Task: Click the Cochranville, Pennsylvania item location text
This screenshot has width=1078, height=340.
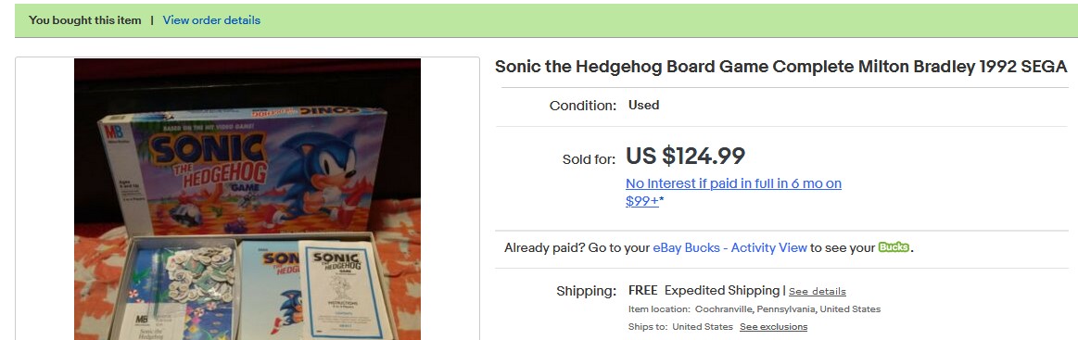Action: click(x=788, y=309)
